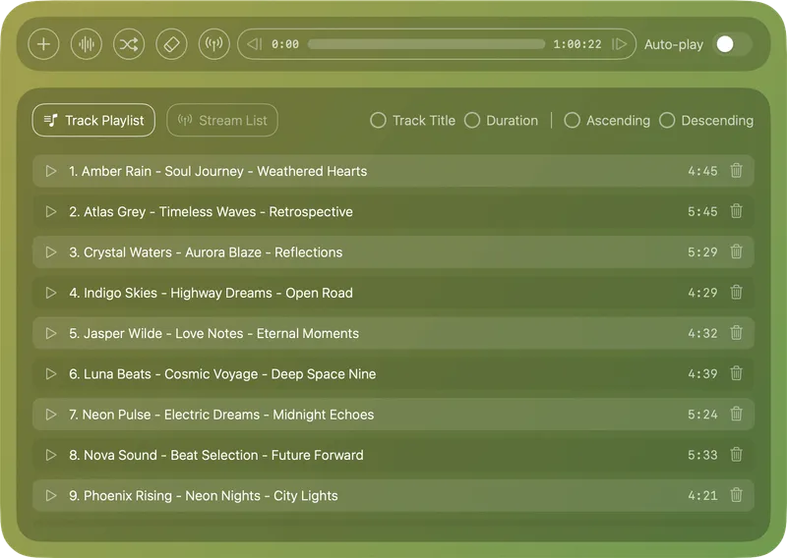Delete the Crystal Waters track
The image size is (787, 558).
pyautogui.click(x=736, y=251)
